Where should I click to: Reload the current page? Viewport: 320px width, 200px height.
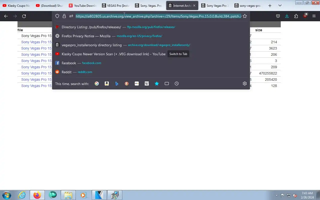(x=24, y=16)
